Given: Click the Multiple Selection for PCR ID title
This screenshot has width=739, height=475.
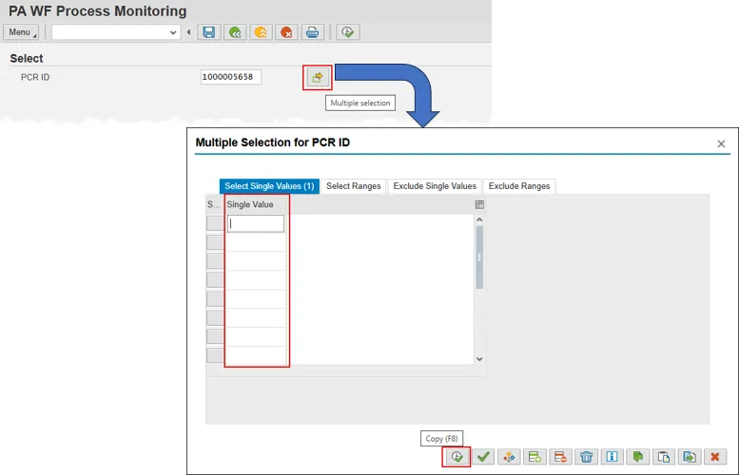Looking at the screenshot, I should 272,142.
